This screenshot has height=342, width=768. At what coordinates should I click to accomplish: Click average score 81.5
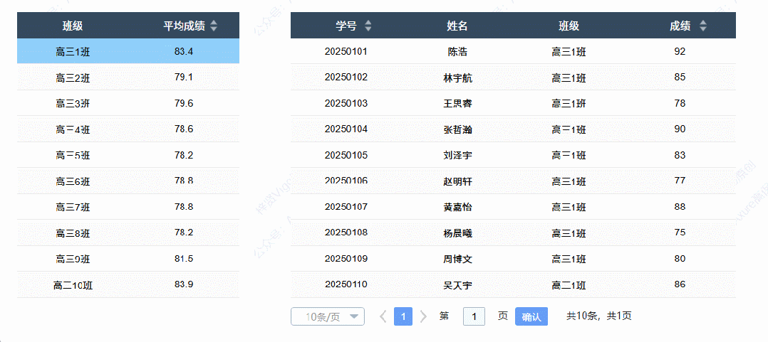point(184,259)
